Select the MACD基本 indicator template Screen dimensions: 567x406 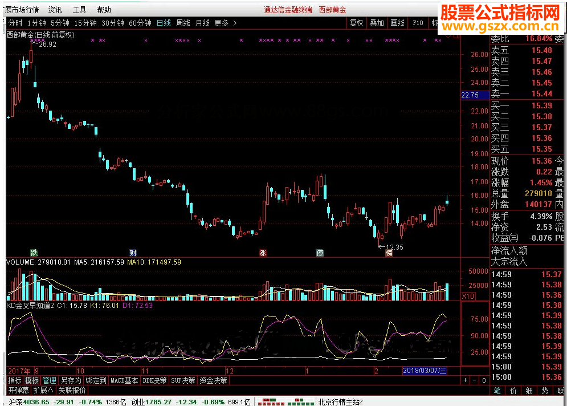point(124,380)
